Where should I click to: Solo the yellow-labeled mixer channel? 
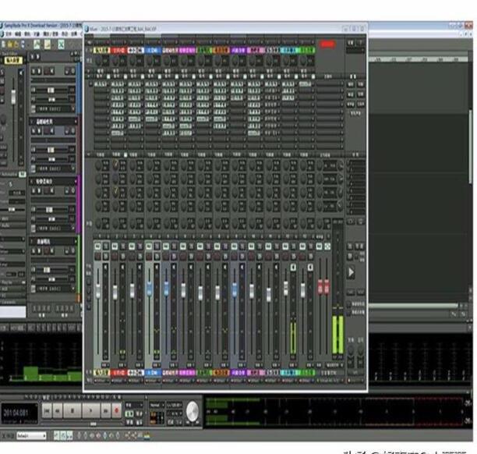pyautogui.click(x=105, y=246)
